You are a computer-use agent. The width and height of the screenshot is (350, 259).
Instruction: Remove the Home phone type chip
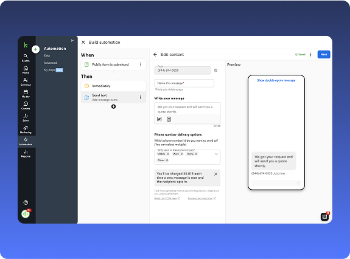(x=196, y=154)
